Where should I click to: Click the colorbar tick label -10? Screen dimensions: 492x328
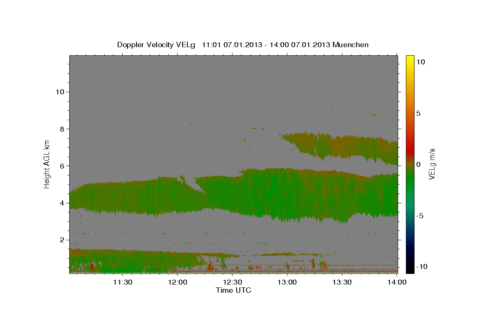421,266
